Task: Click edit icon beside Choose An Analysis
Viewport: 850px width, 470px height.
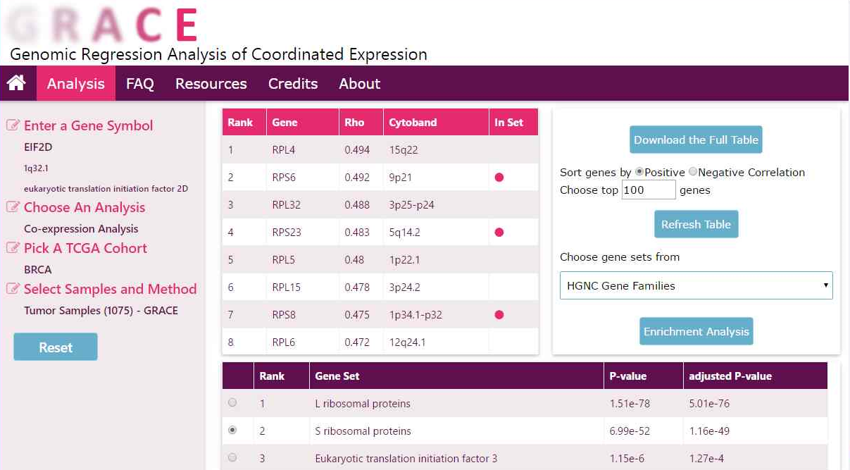Action: (x=13, y=207)
